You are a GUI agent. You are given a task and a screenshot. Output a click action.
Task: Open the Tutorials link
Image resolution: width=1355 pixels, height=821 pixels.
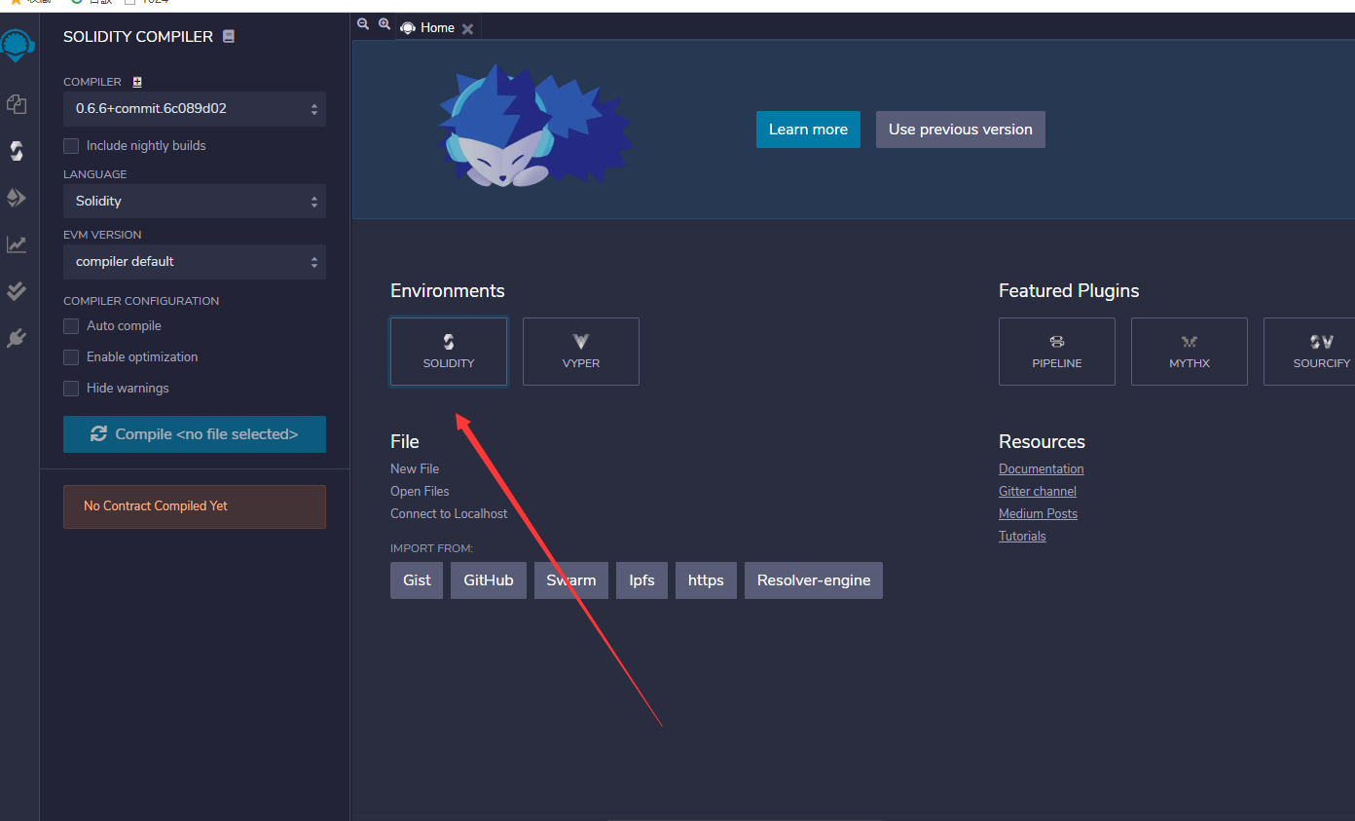pyautogui.click(x=1022, y=537)
